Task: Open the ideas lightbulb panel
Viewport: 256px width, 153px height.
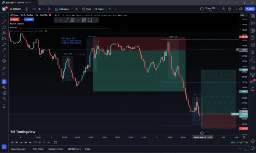Action: pos(253,52)
